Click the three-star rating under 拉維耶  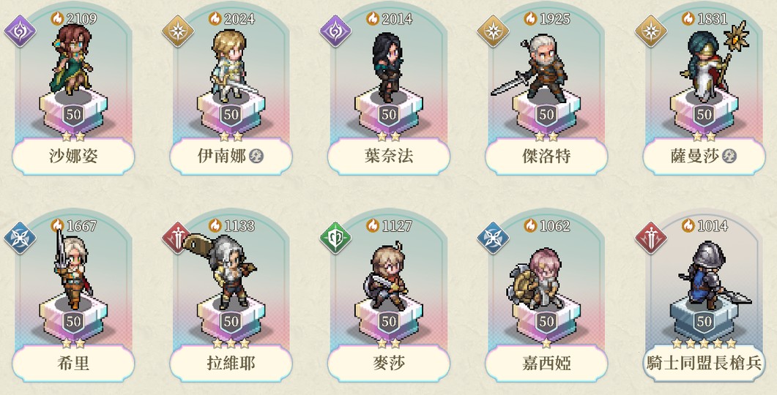pos(231,343)
